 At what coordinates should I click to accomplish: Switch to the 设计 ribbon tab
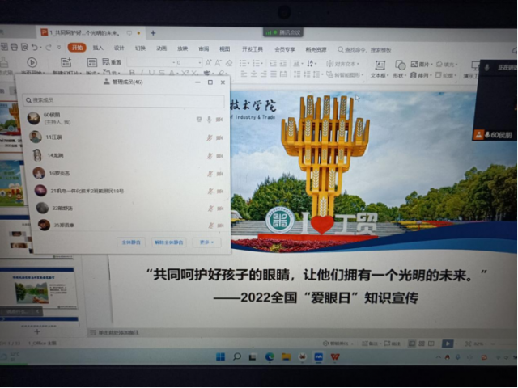(x=119, y=48)
